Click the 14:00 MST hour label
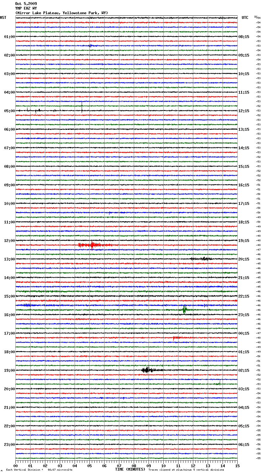 pos(10,278)
